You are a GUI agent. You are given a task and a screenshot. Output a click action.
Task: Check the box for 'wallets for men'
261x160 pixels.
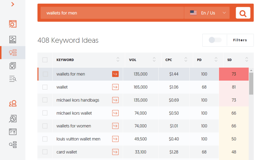[x=45, y=74]
